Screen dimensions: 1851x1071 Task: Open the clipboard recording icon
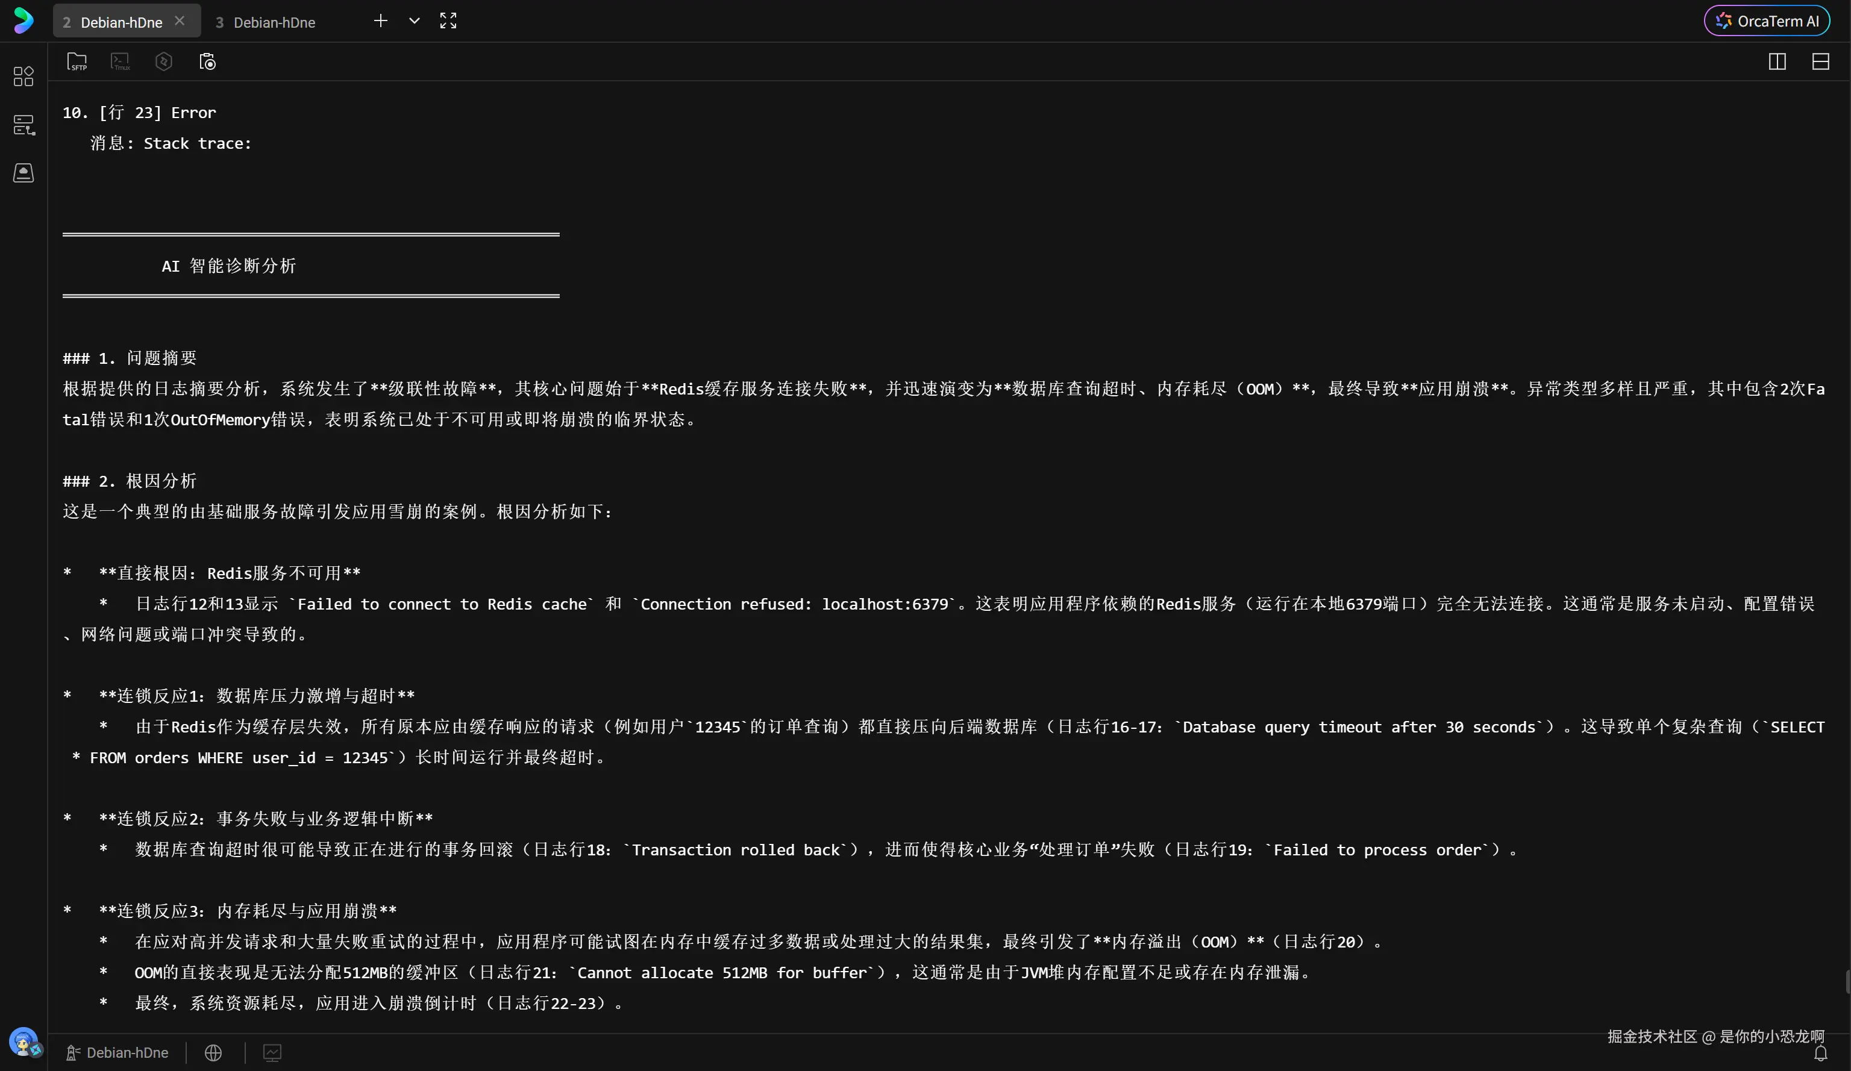click(208, 61)
